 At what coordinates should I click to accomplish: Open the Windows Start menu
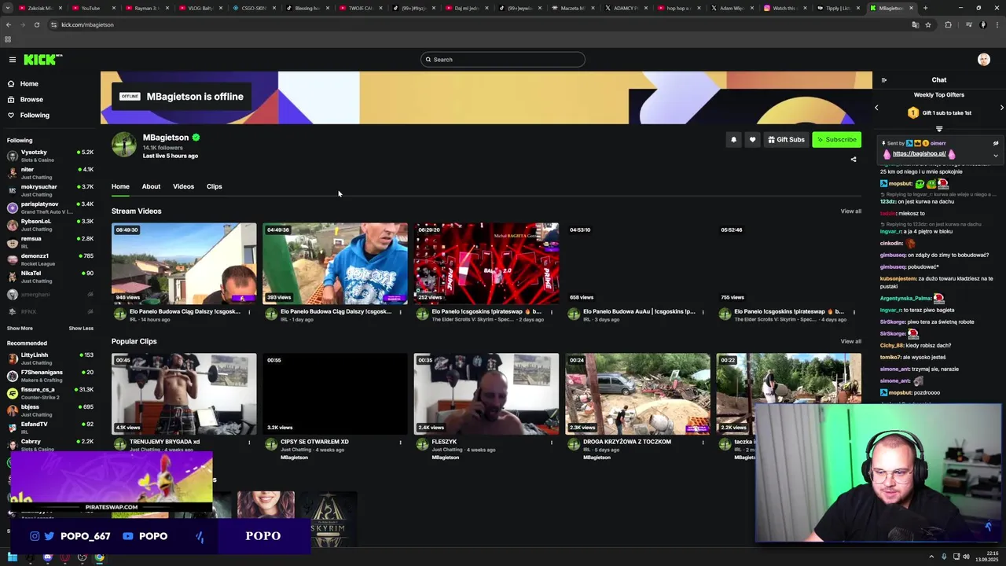coord(13,557)
